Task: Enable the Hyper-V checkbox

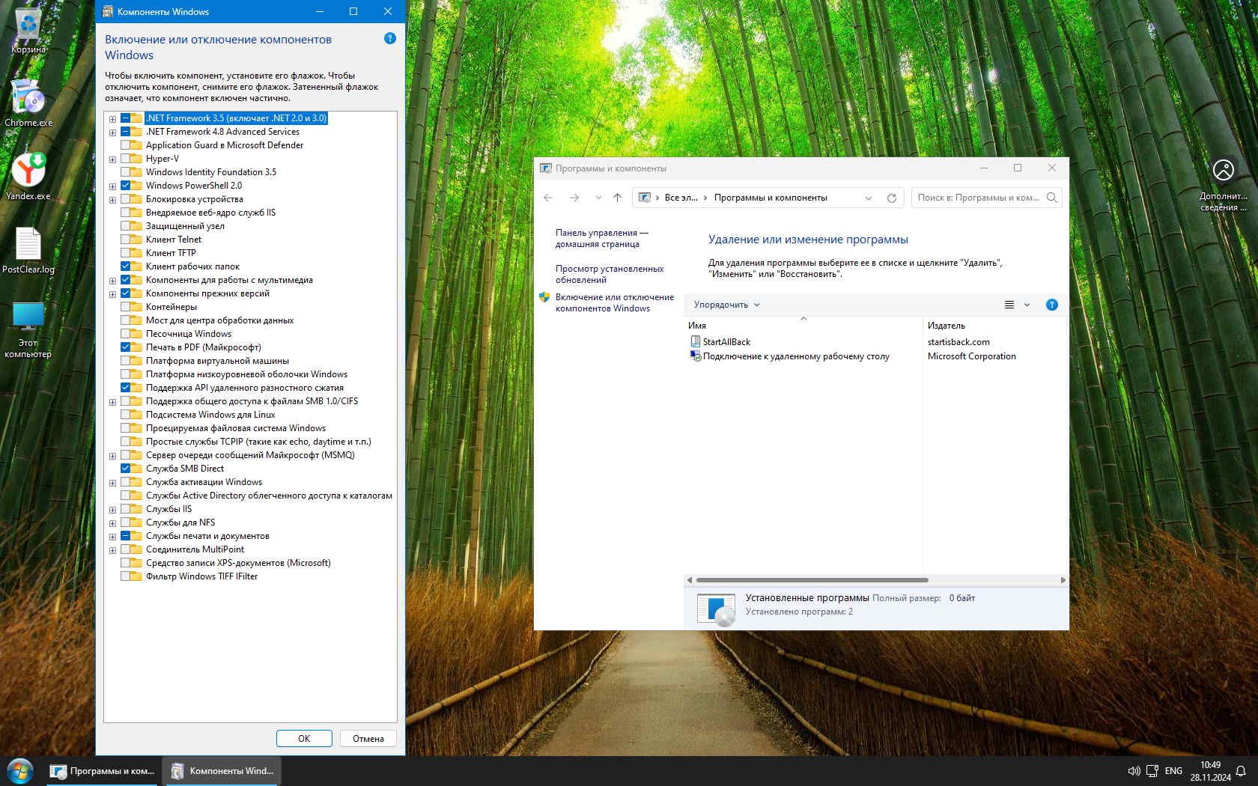Action: pos(126,159)
